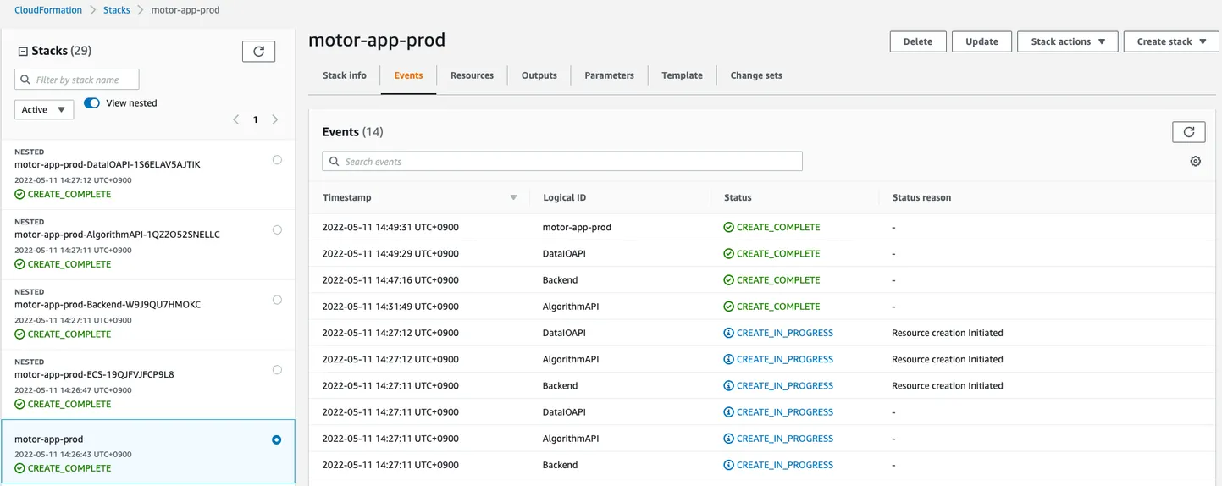This screenshot has width=1222, height=486.
Task: Navigate to Stacks breadcrumb link
Action: tap(117, 10)
